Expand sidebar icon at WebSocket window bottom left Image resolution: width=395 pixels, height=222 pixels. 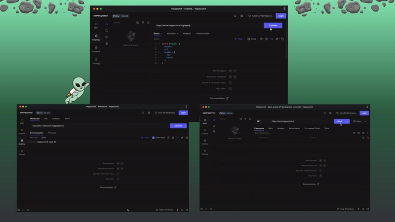pyautogui.click(x=19, y=210)
